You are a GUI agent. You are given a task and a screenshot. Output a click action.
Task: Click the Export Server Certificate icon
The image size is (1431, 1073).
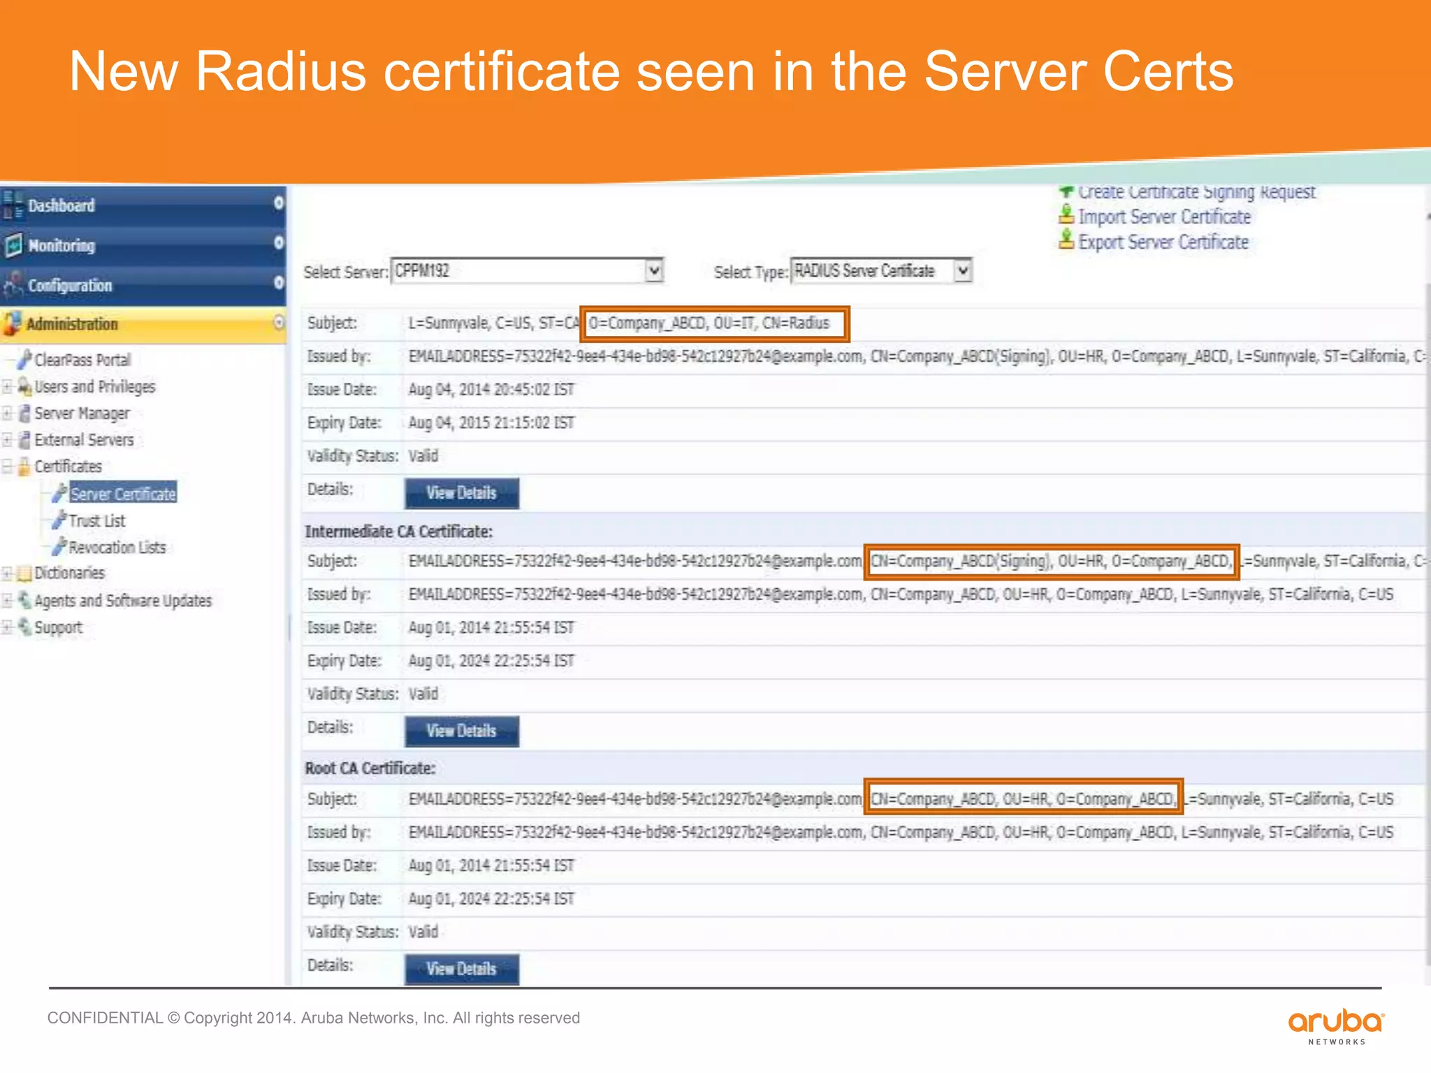click(x=1066, y=241)
